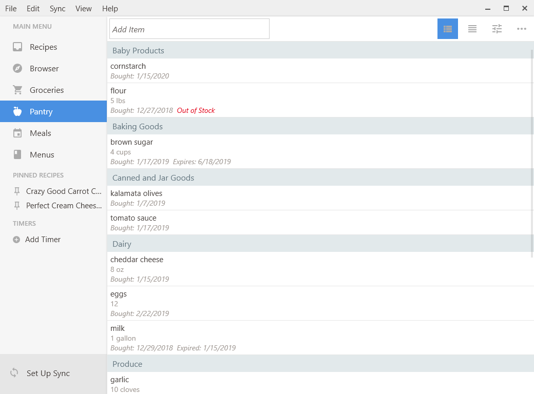The height and width of the screenshot is (394, 534).
Task: Switch to compact list view
Action: pyautogui.click(x=472, y=29)
